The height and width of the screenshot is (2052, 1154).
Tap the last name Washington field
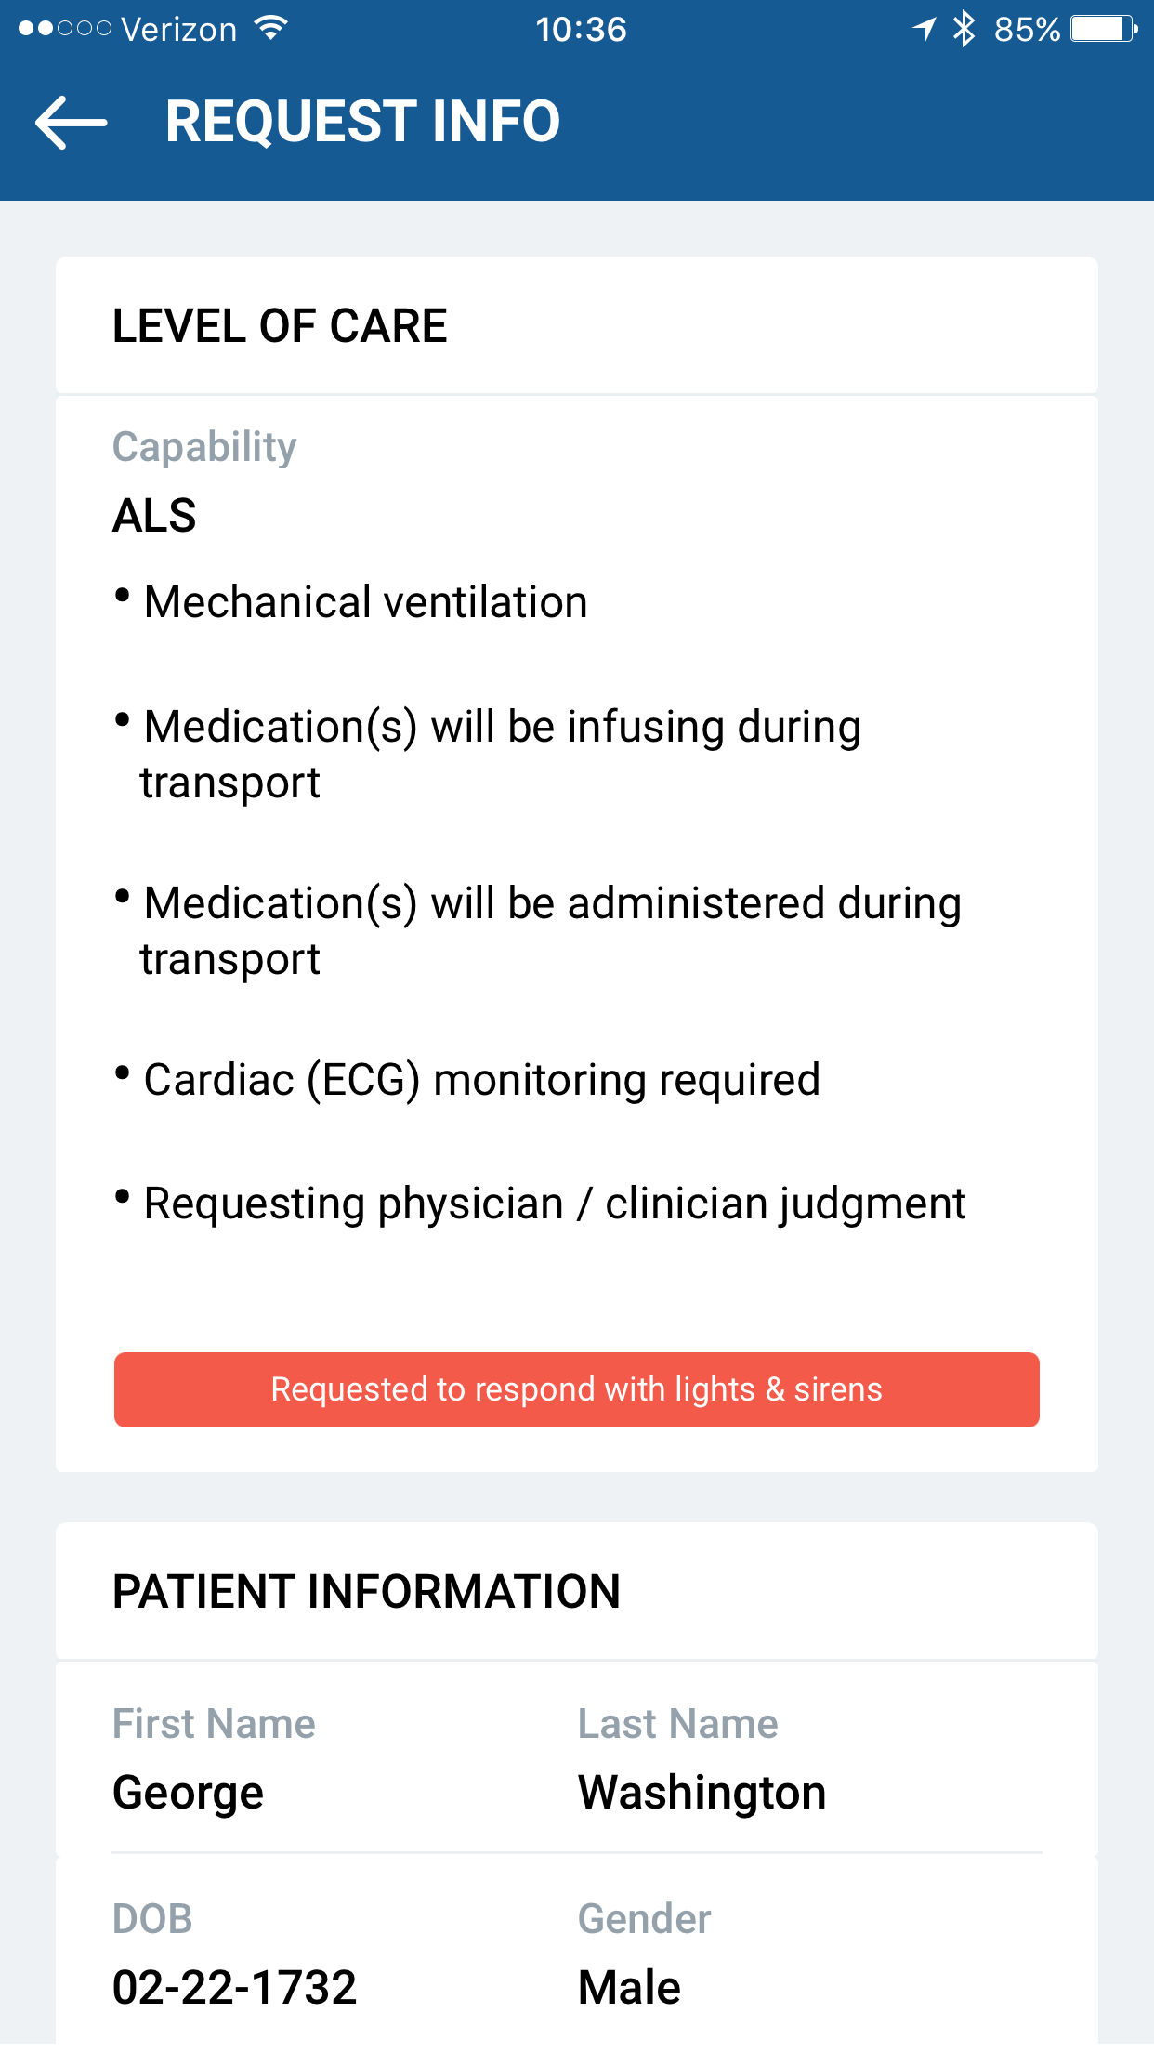(x=702, y=1792)
